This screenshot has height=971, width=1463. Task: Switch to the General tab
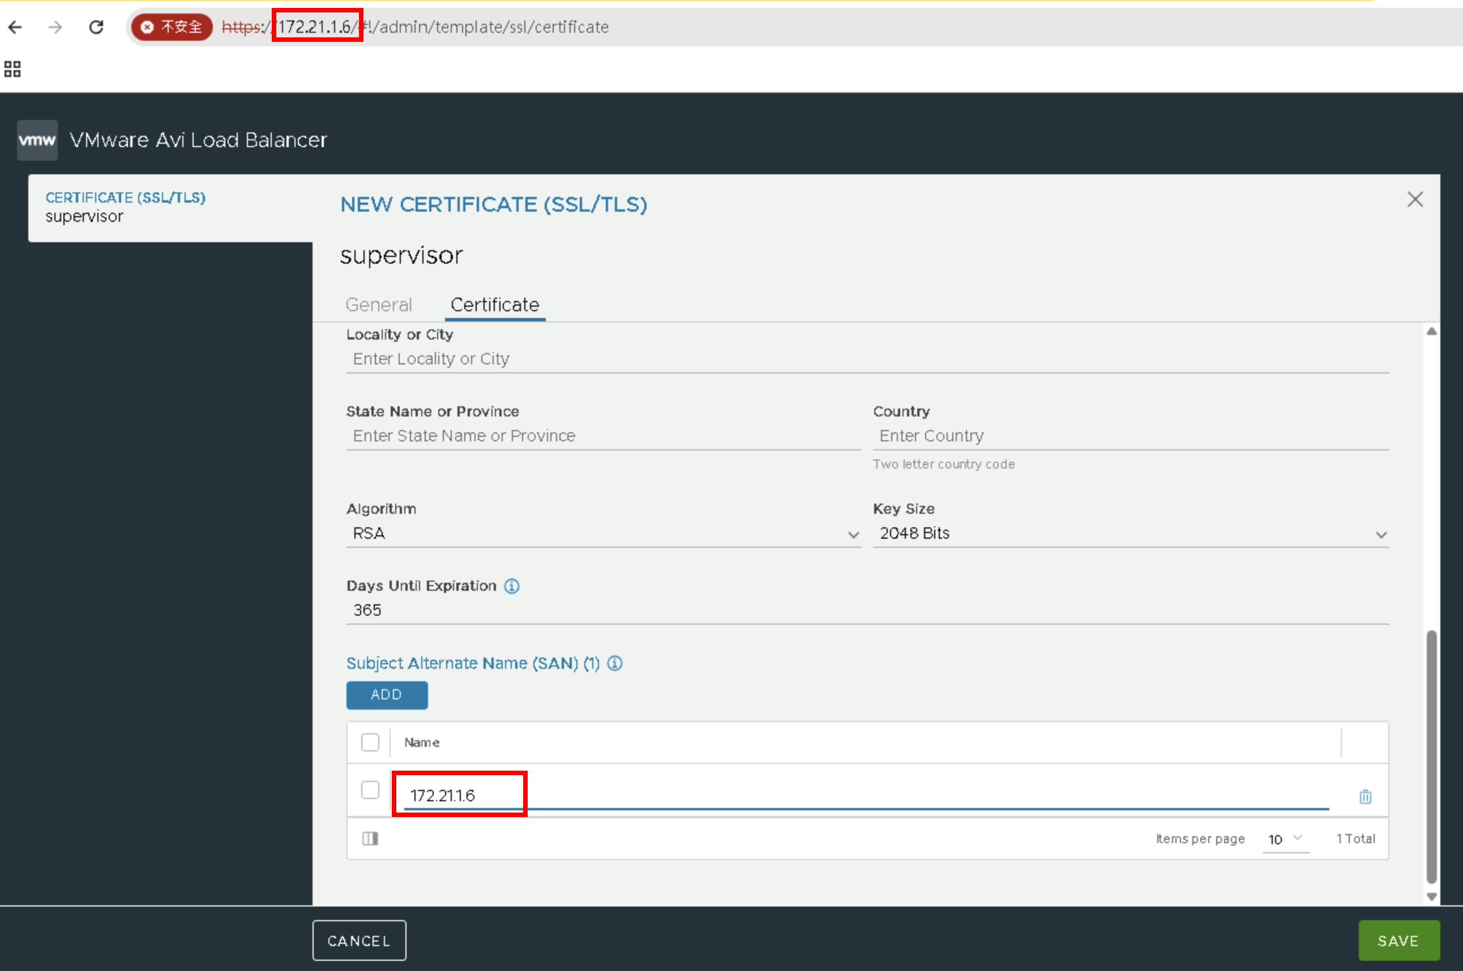[x=379, y=304]
